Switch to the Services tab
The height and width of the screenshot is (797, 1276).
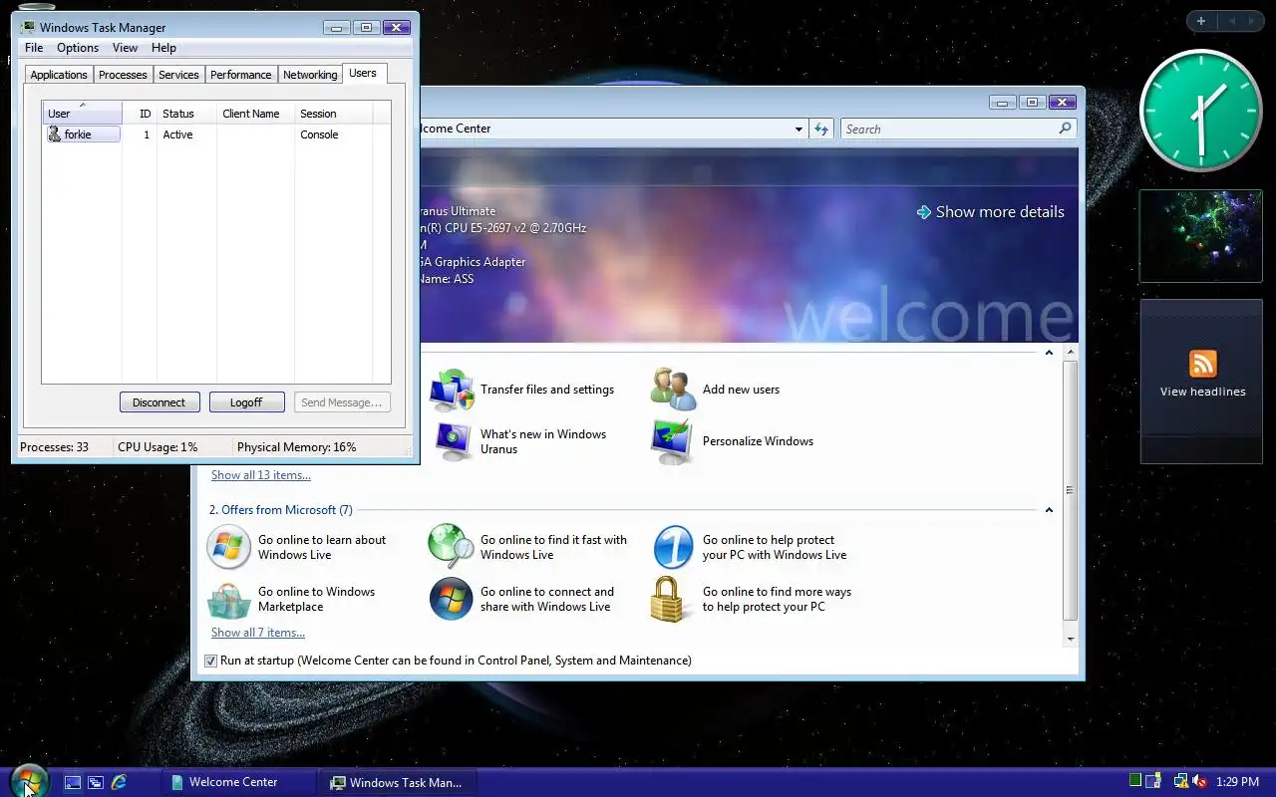[x=178, y=75]
